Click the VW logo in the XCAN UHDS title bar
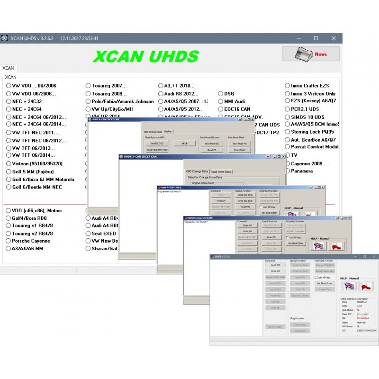This screenshot has width=379, height=379. click(x=4, y=38)
